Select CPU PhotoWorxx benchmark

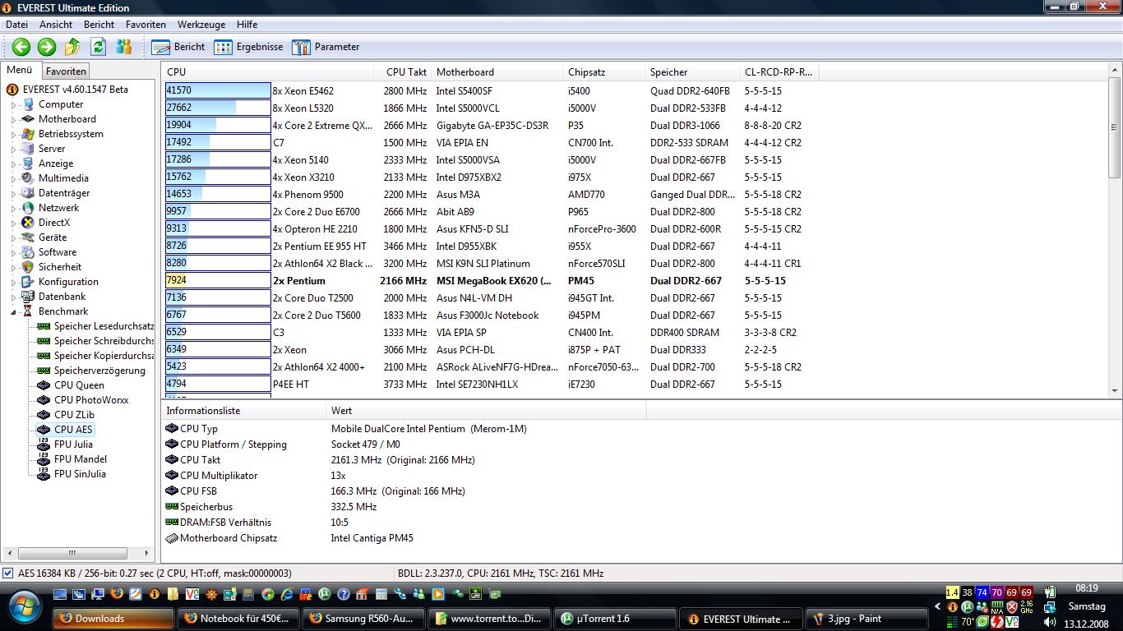pos(82,399)
